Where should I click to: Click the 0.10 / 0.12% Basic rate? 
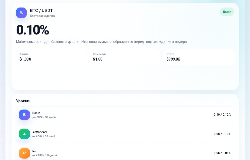pyautogui.click(x=222, y=115)
